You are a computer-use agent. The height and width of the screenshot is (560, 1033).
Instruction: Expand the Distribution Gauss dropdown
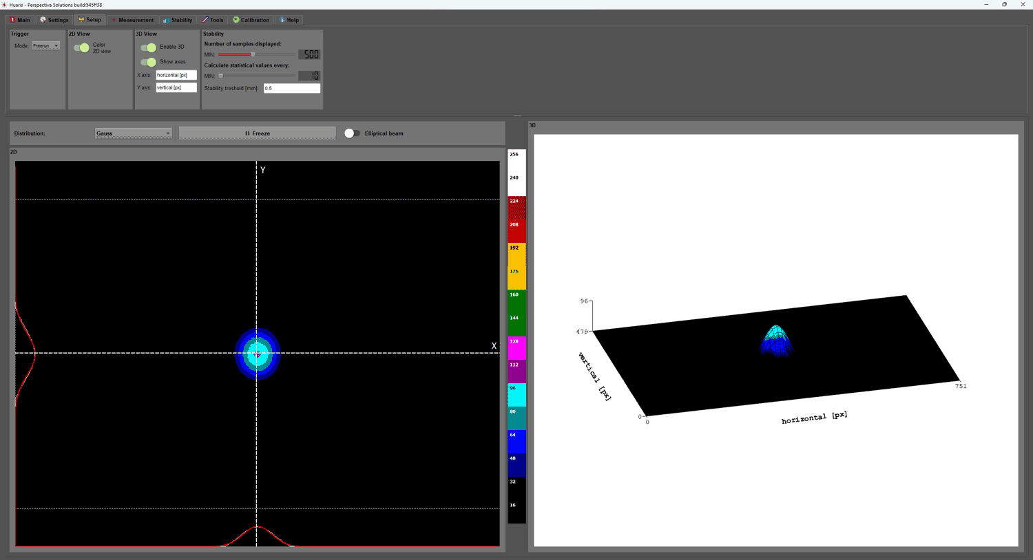(133, 133)
